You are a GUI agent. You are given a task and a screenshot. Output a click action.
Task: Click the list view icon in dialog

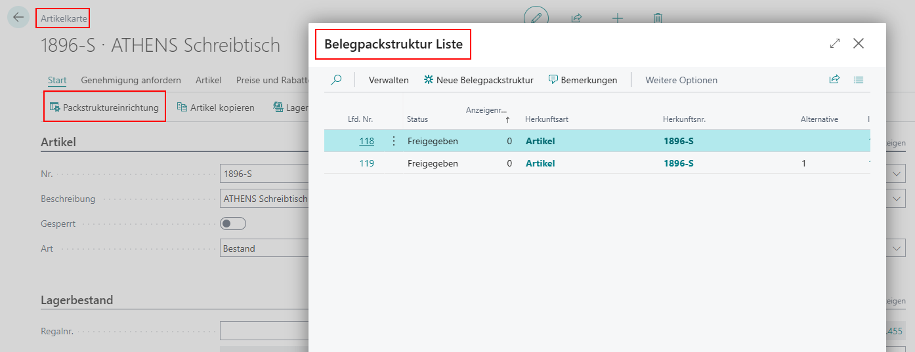(859, 80)
